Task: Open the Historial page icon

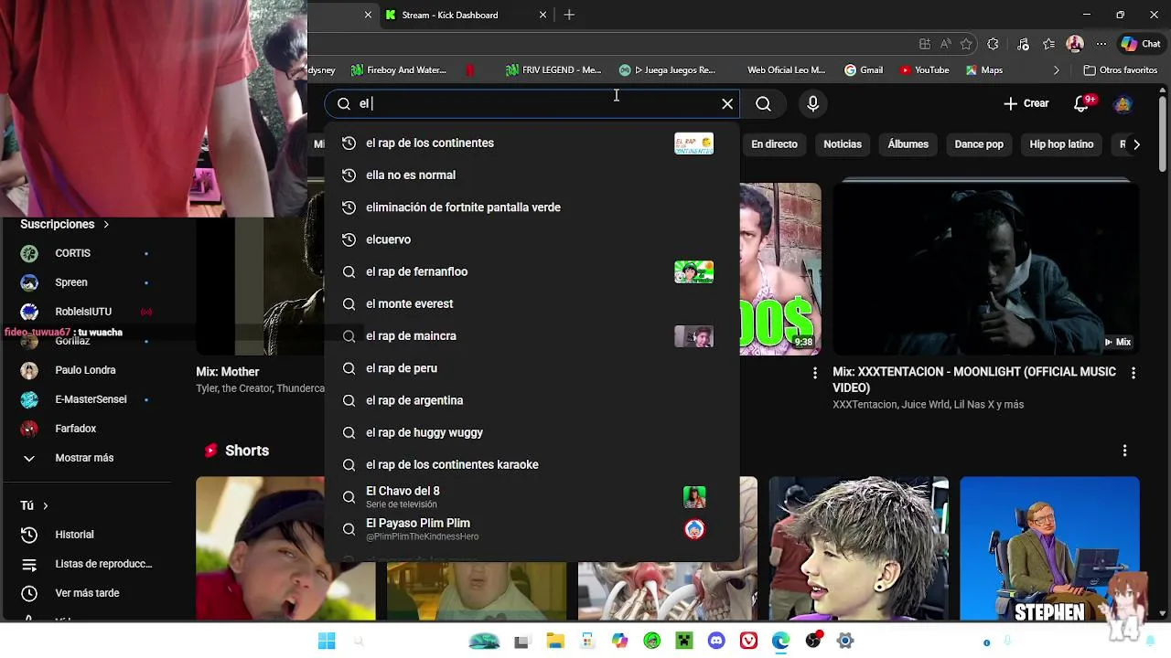Action: coord(29,535)
